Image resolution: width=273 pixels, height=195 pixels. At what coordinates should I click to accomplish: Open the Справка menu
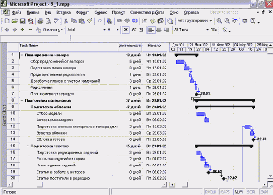[x=191, y=13]
